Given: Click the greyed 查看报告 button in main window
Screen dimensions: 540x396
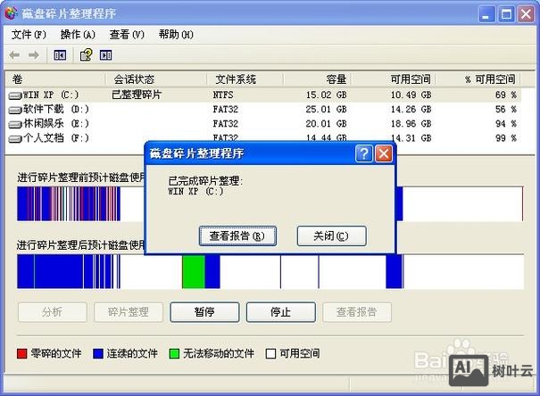Looking at the screenshot, I should pos(357,312).
